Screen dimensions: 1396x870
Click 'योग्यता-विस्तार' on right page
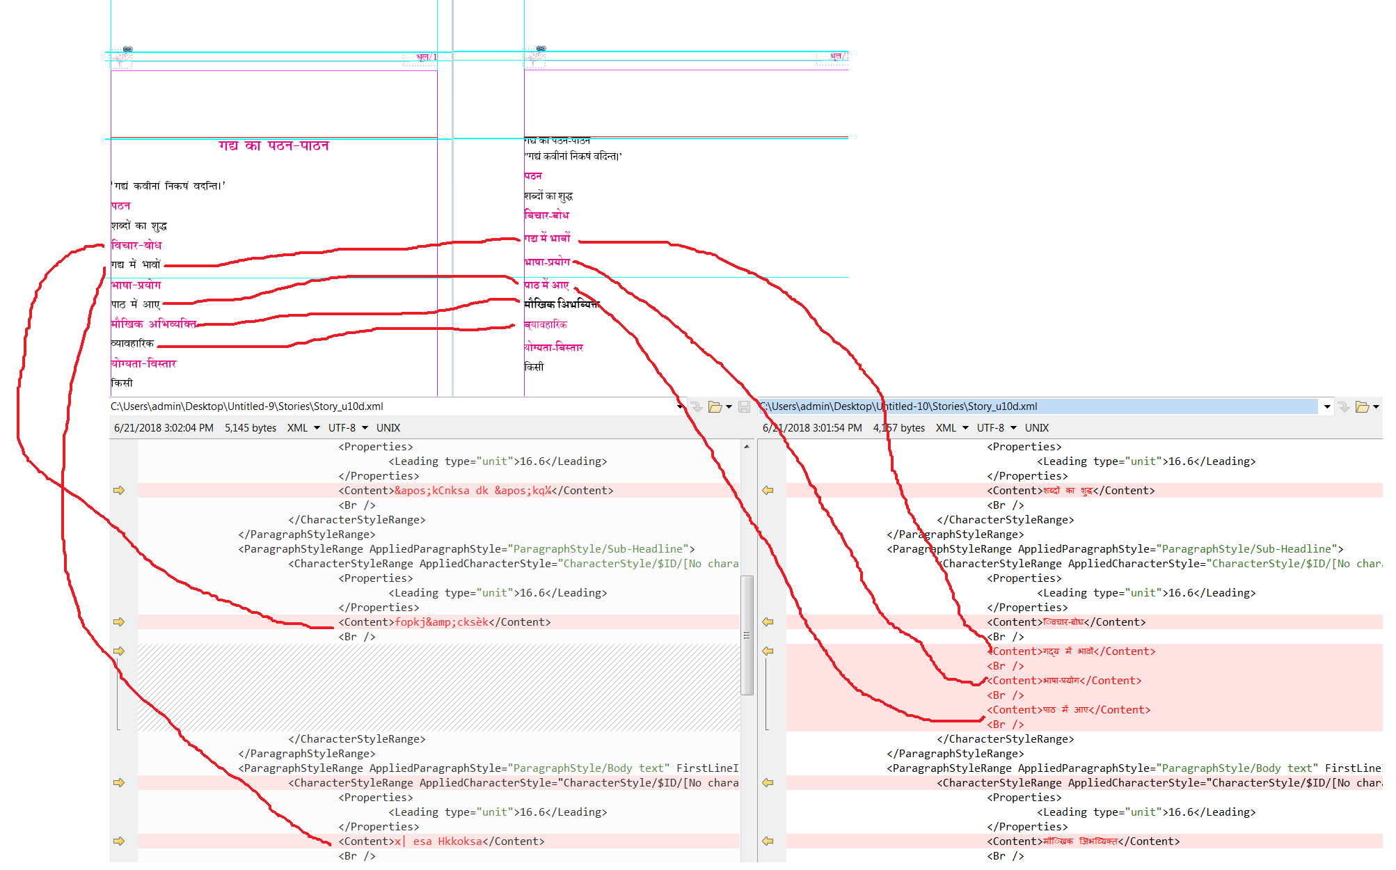click(x=554, y=347)
